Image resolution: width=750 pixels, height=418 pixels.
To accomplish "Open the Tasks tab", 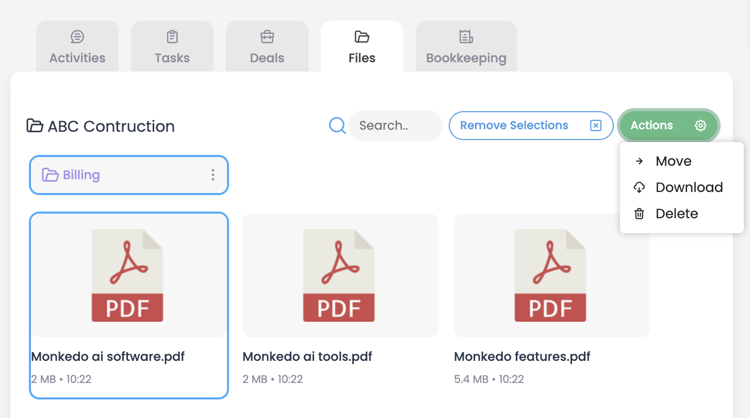I will coord(172,47).
